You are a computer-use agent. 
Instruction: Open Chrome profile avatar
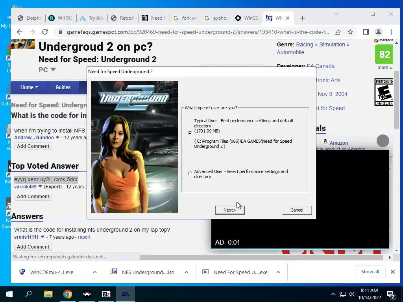(x=379, y=32)
